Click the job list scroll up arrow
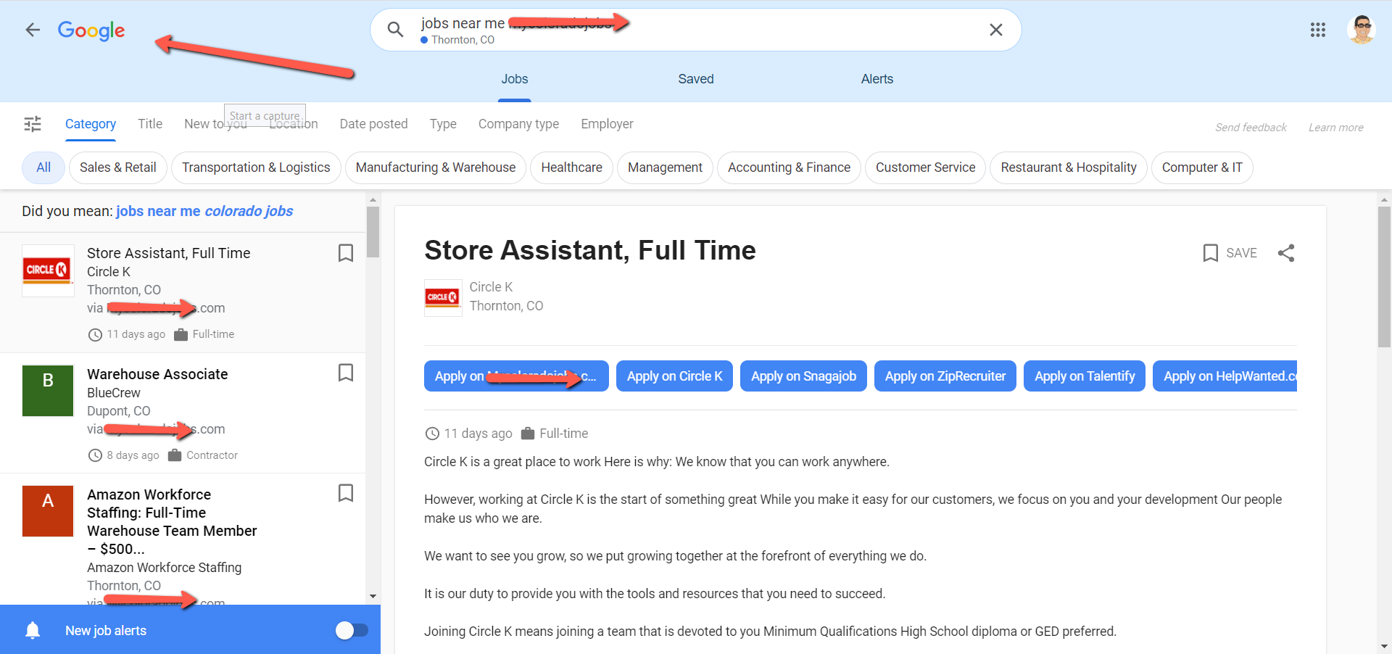 click(373, 199)
